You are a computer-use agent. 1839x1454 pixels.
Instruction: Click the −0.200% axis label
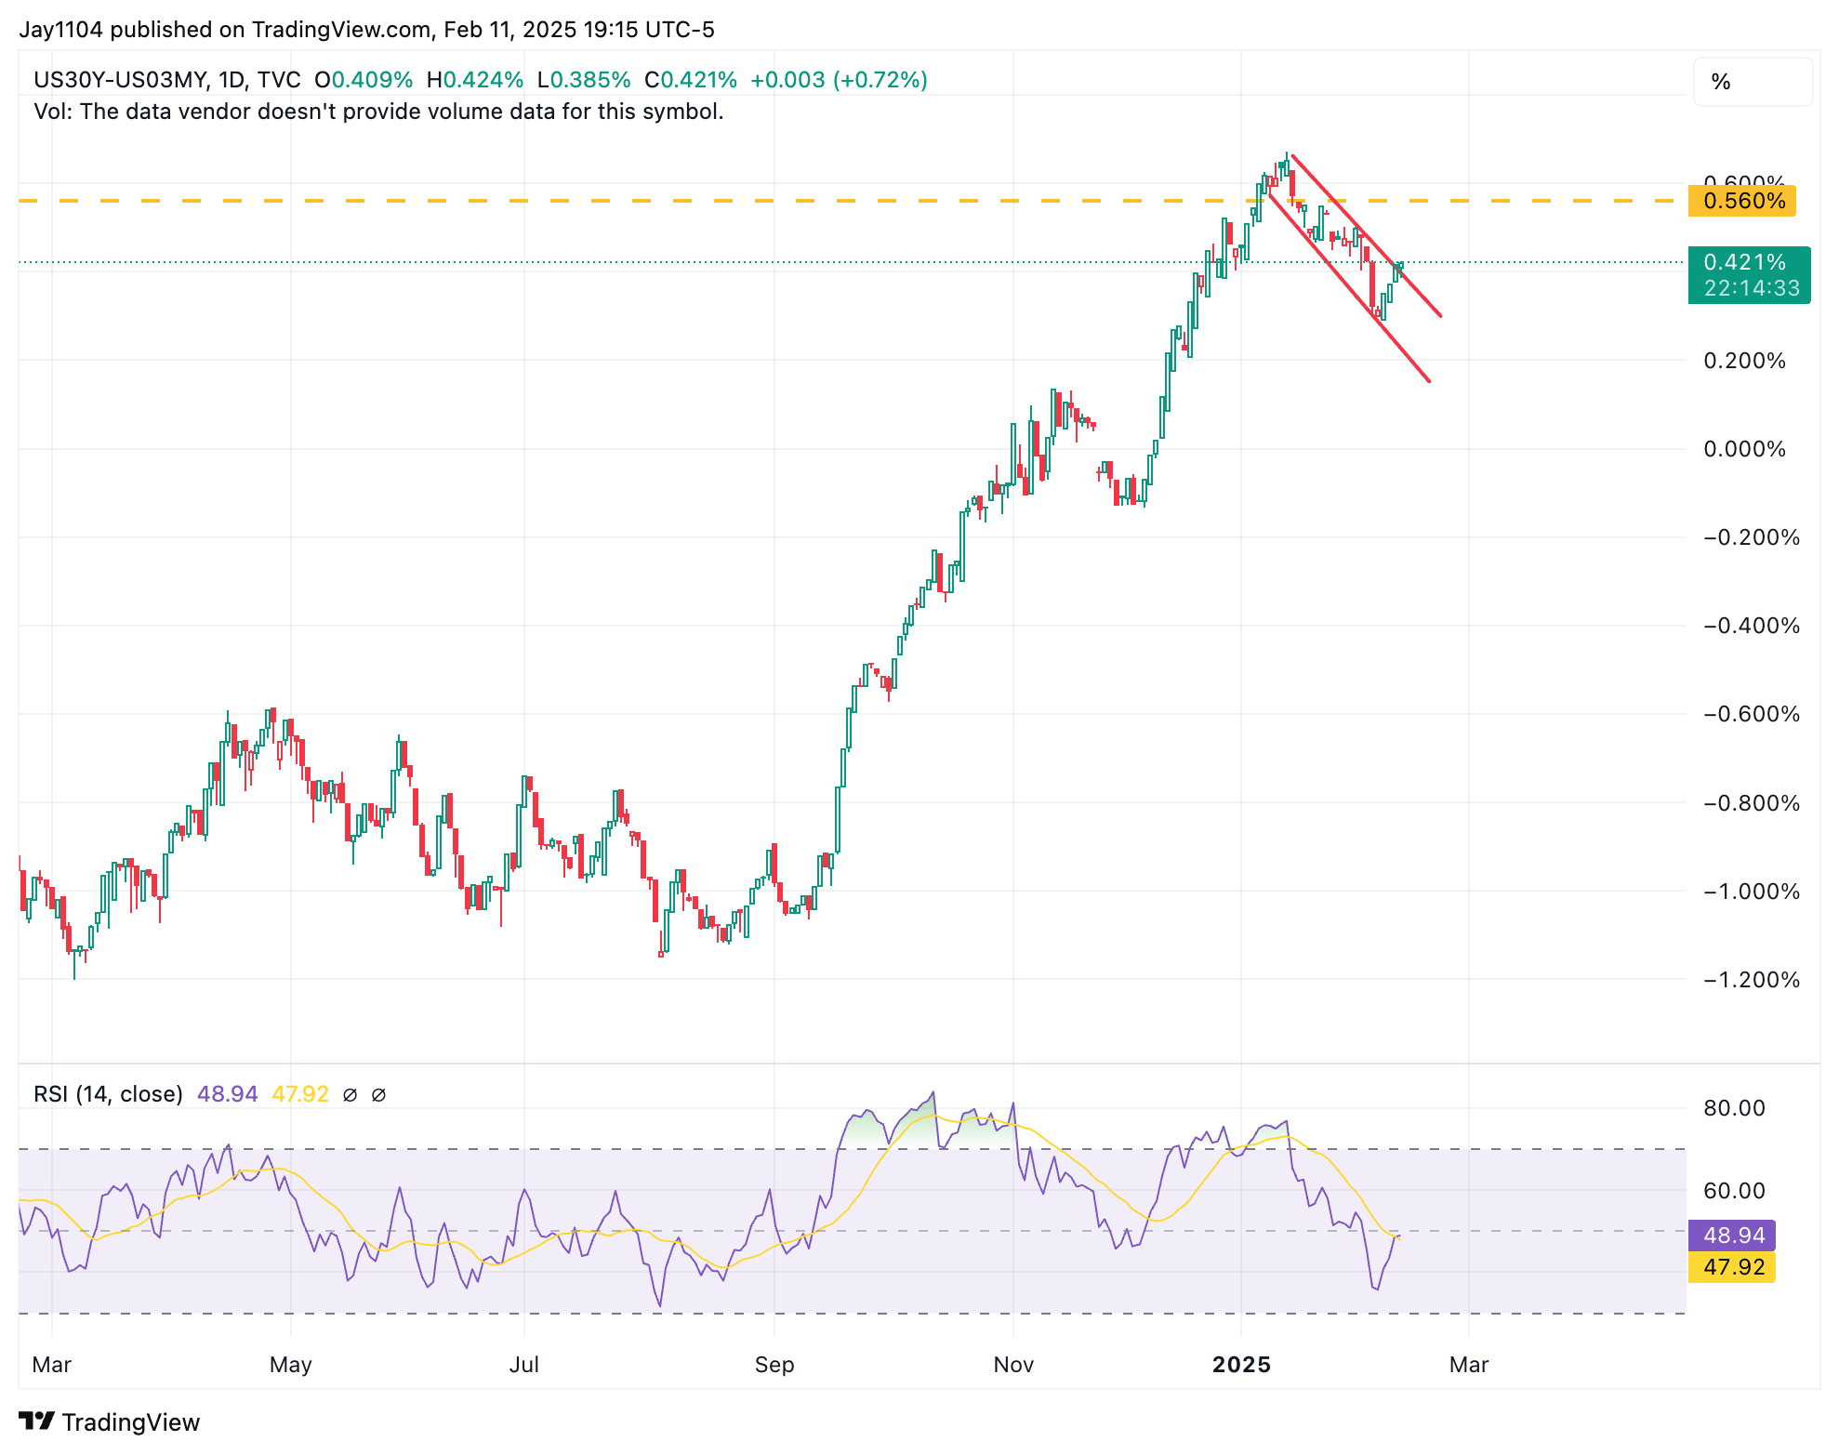pyautogui.click(x=1752, y=537)
